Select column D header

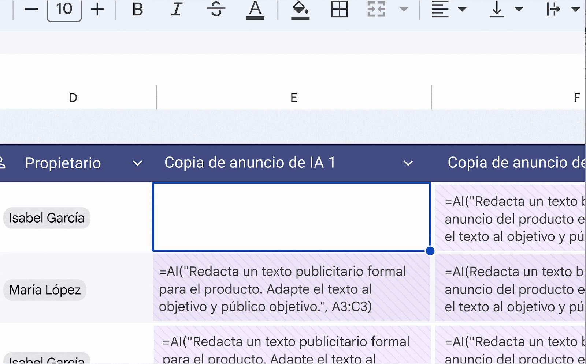tap(73, 97)
